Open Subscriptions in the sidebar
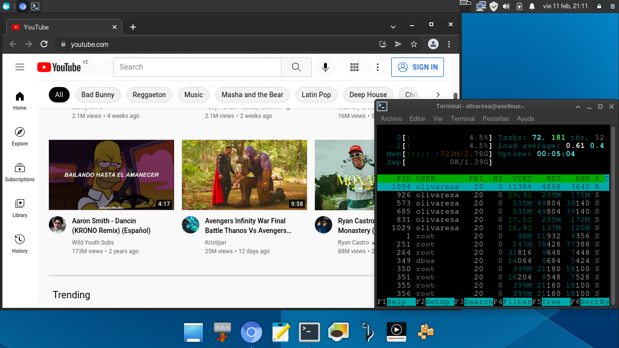This screenshot has width=619, height=348. click(x=20, y=172)
